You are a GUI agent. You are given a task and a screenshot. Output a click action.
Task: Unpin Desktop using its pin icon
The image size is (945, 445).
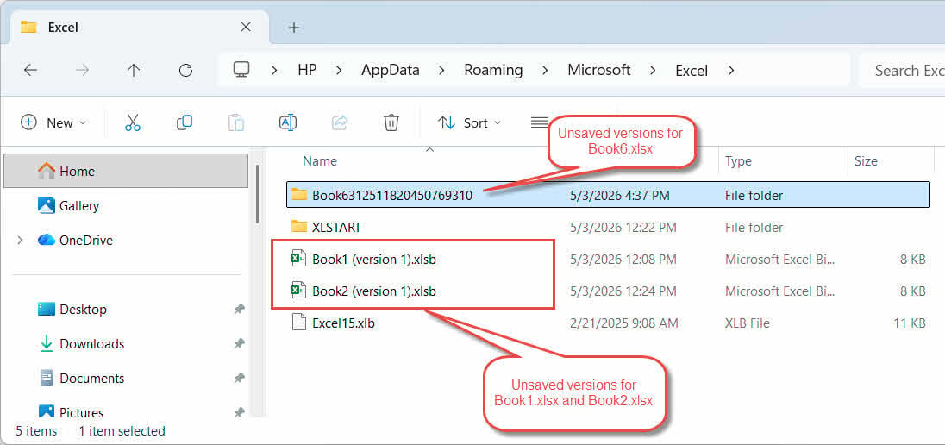[x=239, y=310]
